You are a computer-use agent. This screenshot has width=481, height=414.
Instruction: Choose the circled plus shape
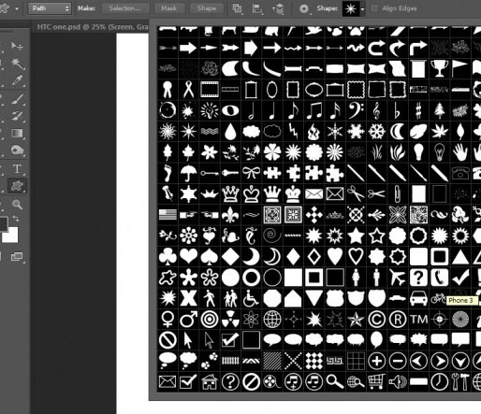(x=376, y=361)
